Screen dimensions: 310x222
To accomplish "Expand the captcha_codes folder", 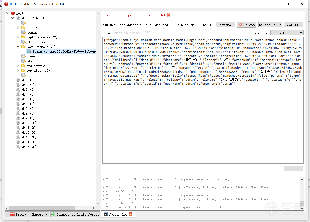I will 18,37.
